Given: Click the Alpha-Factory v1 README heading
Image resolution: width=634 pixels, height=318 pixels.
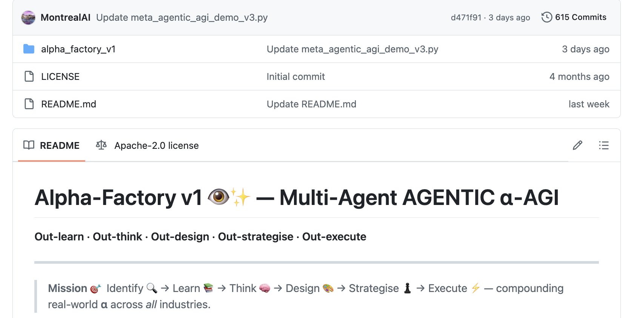Looking at the screenshot, I should click(x=297, y=197).
